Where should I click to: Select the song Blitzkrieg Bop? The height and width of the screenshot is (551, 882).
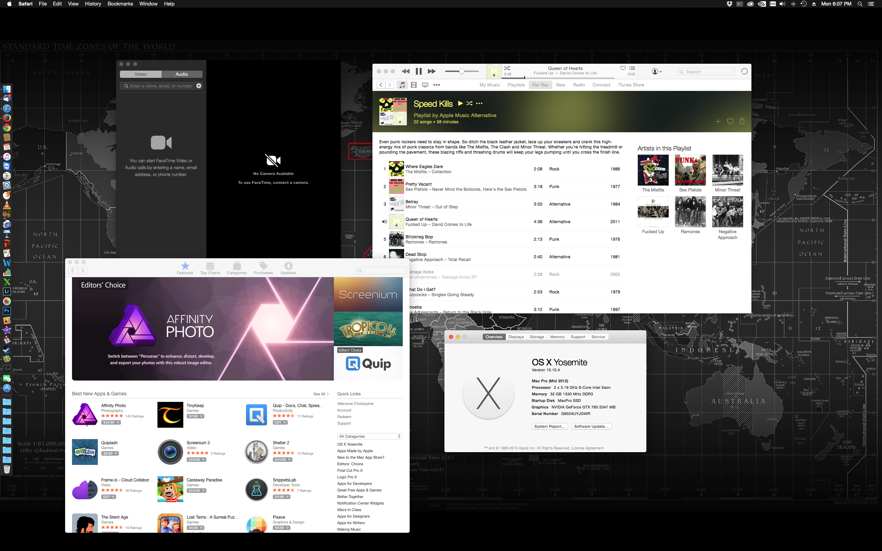[x=502, y=239]
